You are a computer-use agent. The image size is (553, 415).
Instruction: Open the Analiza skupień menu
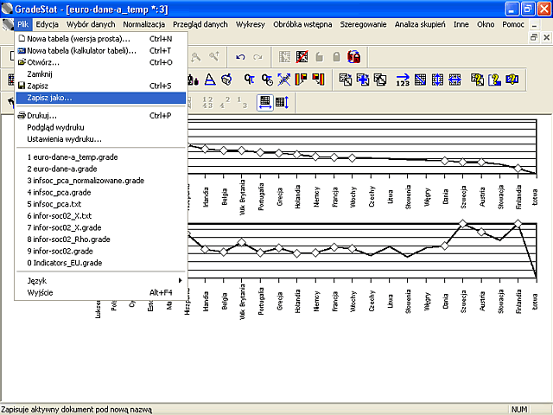420,24
